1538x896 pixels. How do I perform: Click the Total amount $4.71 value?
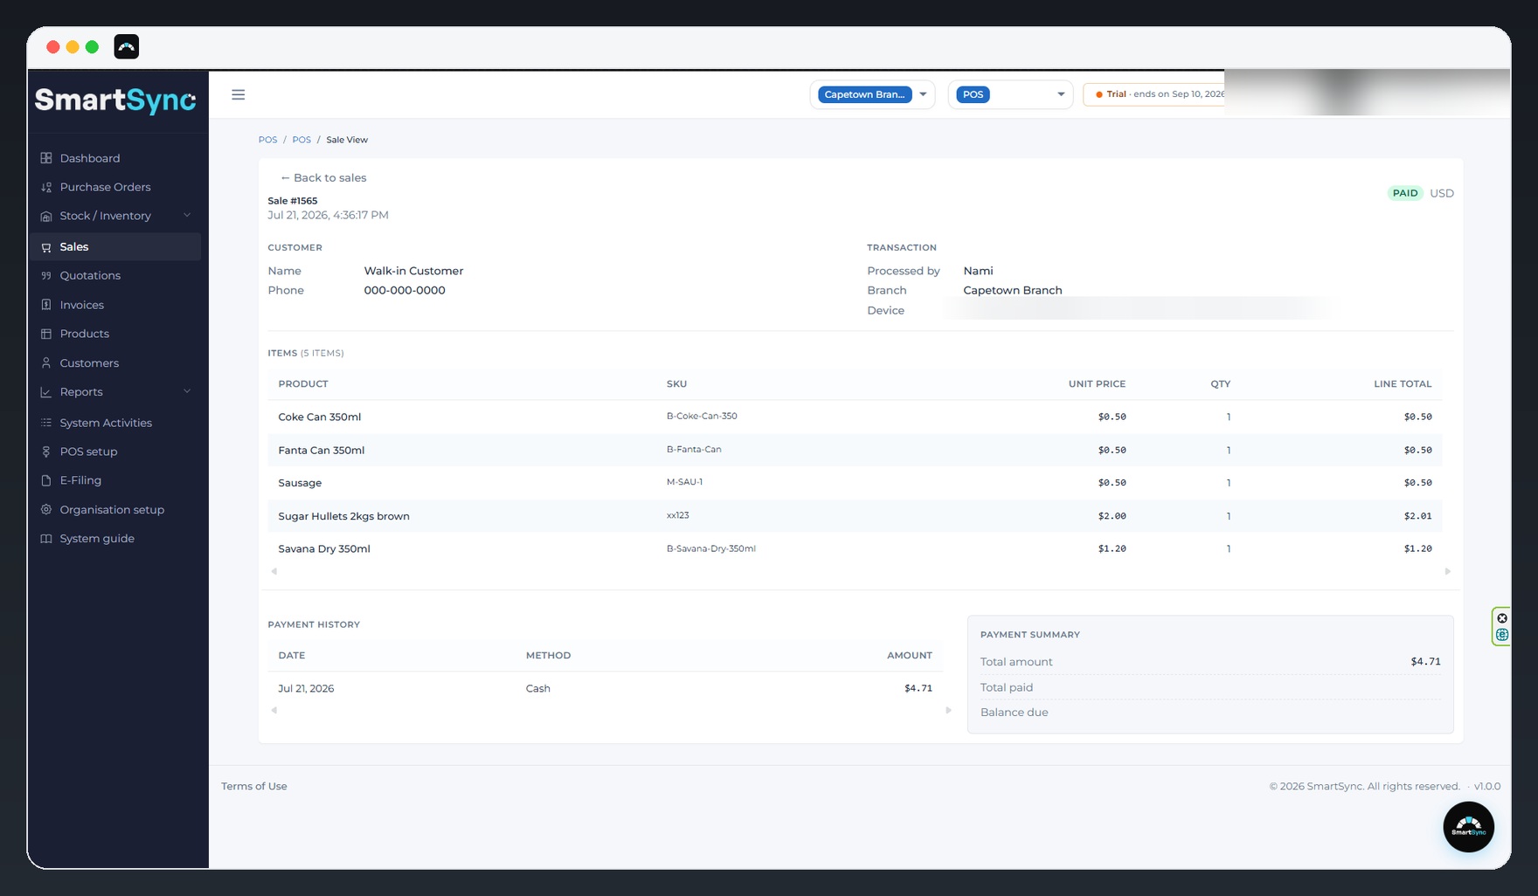(x=1425, y=661)
